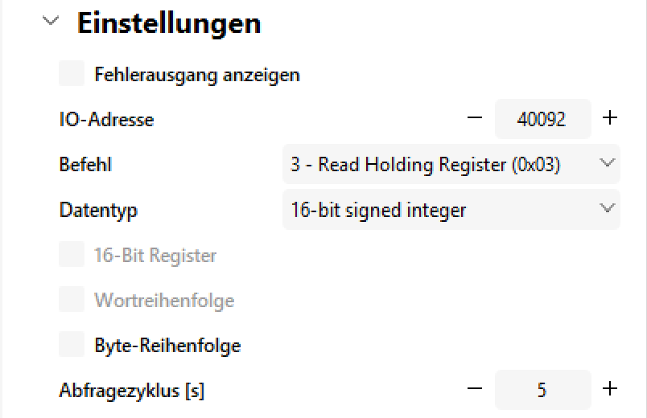Enable the Byte-Reihenfolge checkbox

click(72, 346)
